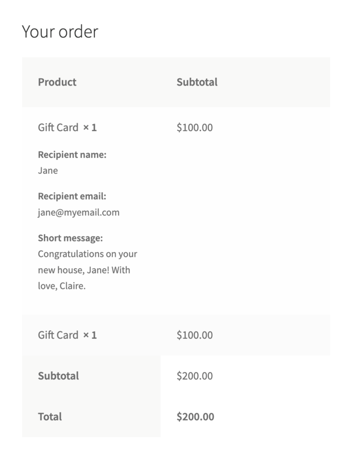Screen dimensions: 351x463
Task: Click the bold $200.00 total amount
Action: 195,416
